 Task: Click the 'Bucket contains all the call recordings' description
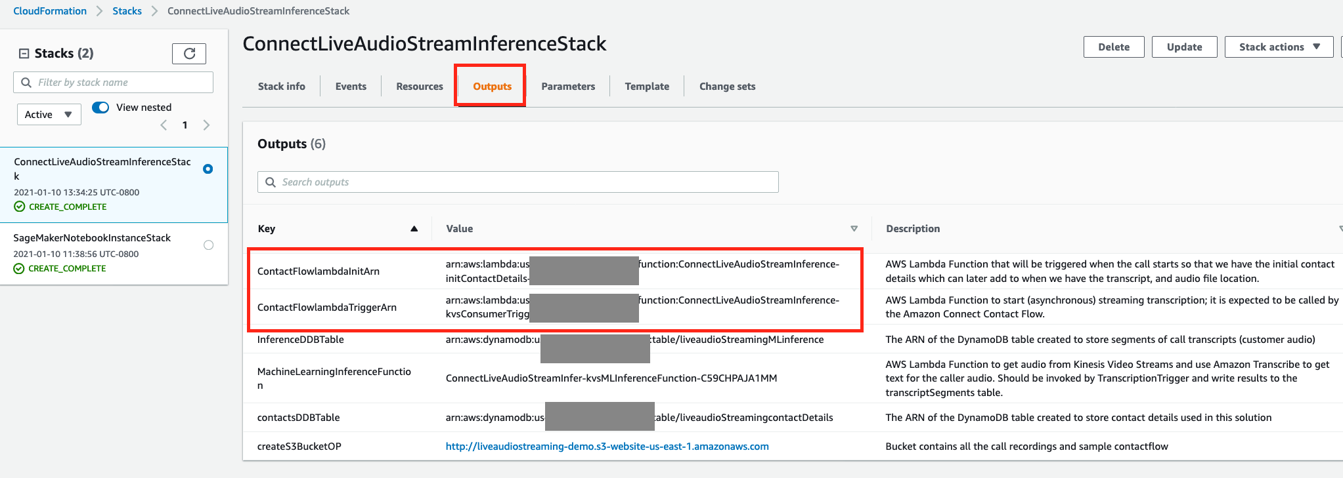[x=1026, y=447]
